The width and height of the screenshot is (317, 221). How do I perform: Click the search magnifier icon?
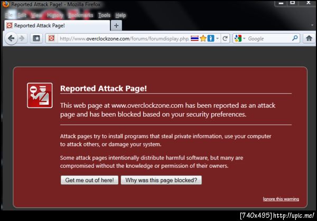pos(295,38)
